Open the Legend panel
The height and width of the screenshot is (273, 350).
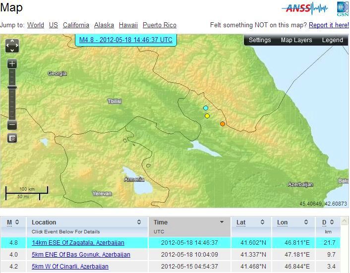pyautogui.click(x=332, y=40)
